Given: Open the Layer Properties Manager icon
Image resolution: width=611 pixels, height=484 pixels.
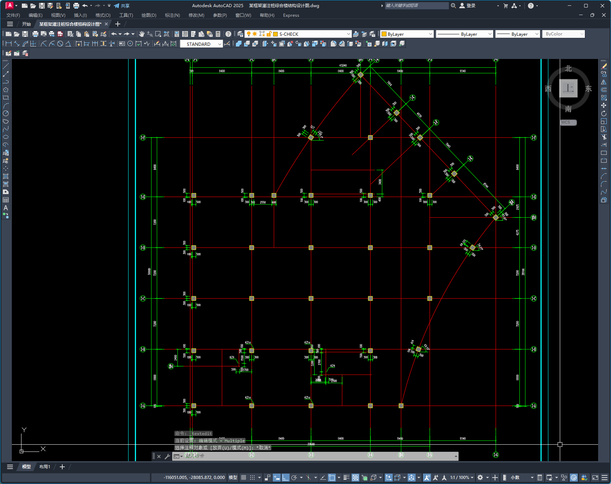Looking at the screenshot, I should [x=240, y=34].
